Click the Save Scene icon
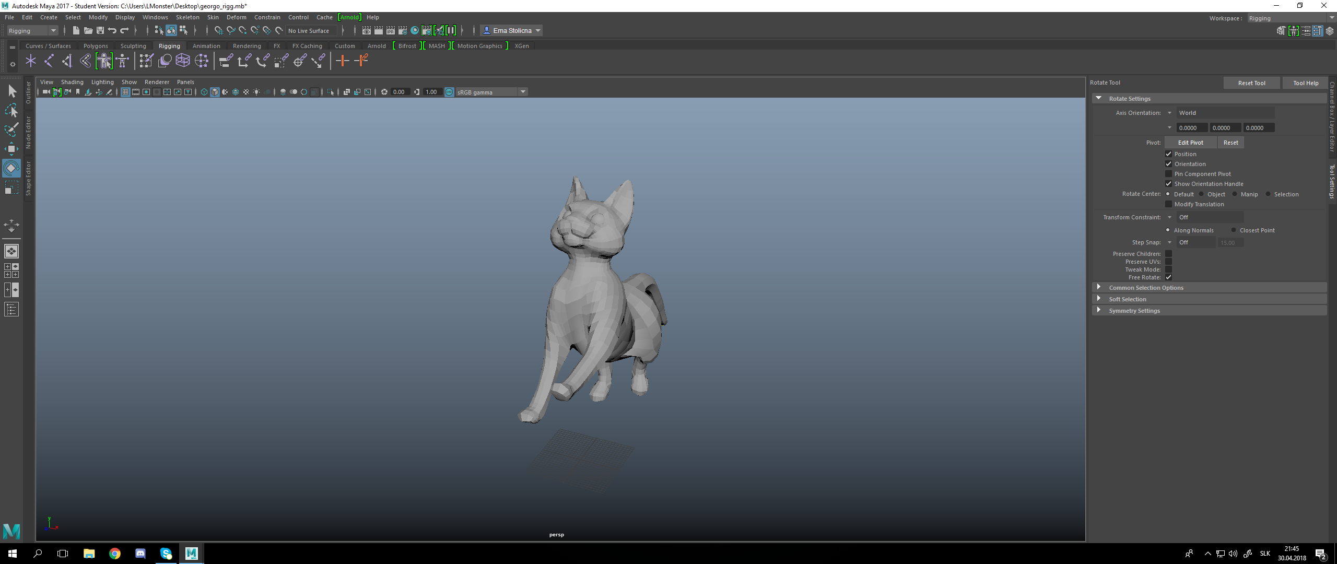Image resolution: width=1337 pixels, height=564 pixels. click(100, 31)
